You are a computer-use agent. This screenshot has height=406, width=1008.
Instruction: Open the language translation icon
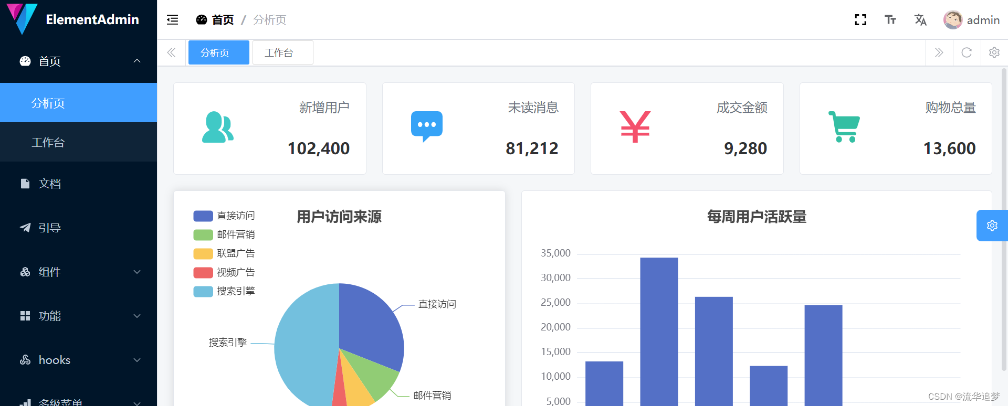pyautogui.click(x=920, y=20)
